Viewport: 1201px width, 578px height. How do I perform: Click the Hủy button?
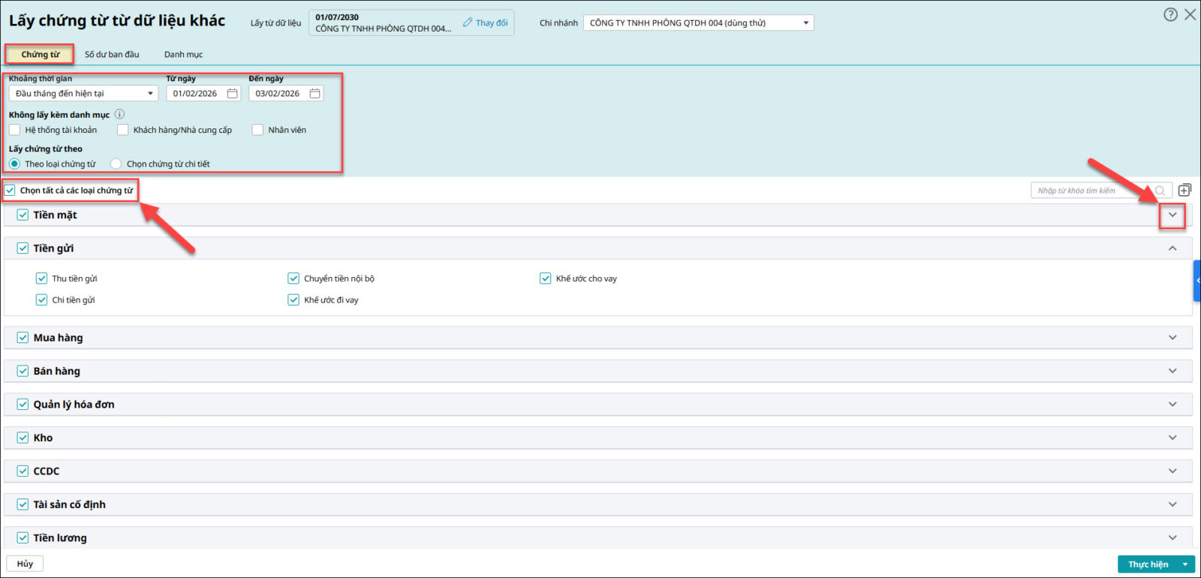pyautogui.click(x=25, y=564)
